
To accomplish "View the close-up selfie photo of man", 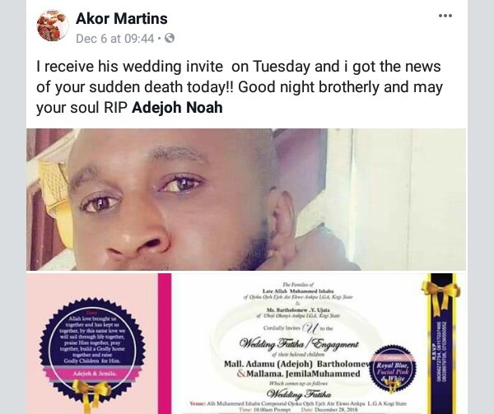I will 246,199.
